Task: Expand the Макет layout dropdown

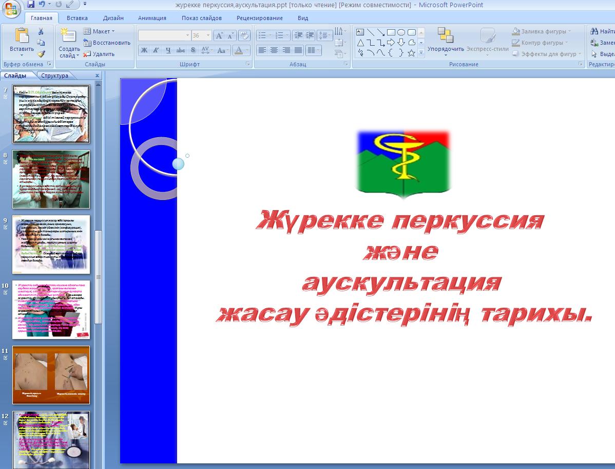Action: tap(99, 31)
